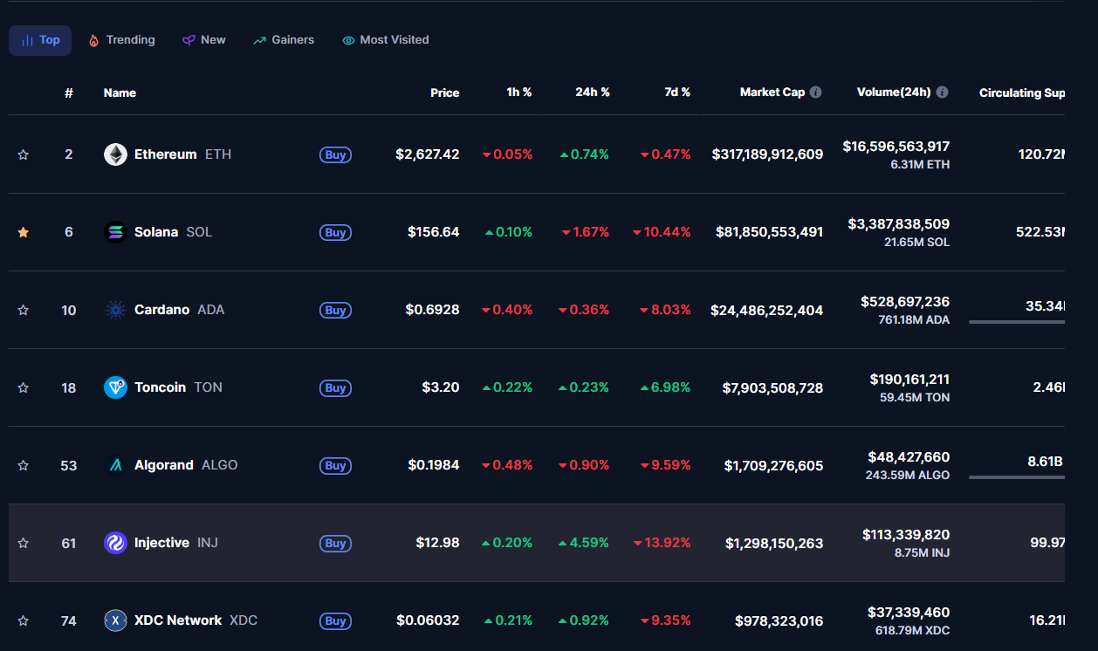
Task: Click Toncoin market cap $7,903,508,728
Action: pos(772,387)
